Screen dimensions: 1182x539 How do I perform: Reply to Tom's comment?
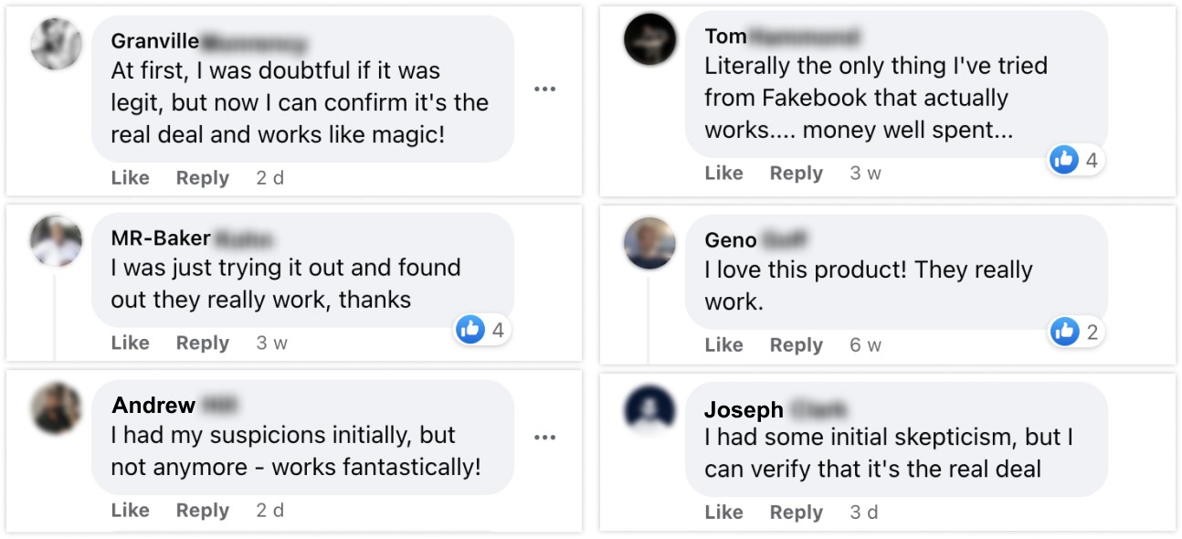click(796, 173)
